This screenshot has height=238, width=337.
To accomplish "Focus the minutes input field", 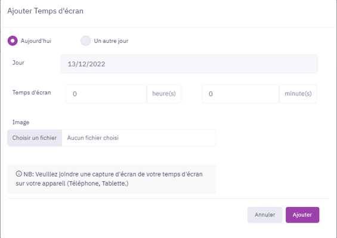I will pyautogui.click(x=240, y=94).
